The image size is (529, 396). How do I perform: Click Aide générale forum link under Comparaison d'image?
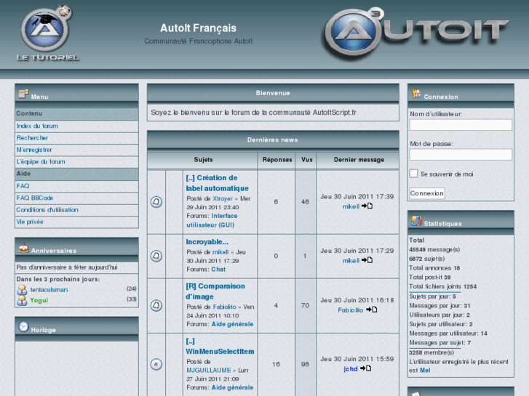pos(232,324)
